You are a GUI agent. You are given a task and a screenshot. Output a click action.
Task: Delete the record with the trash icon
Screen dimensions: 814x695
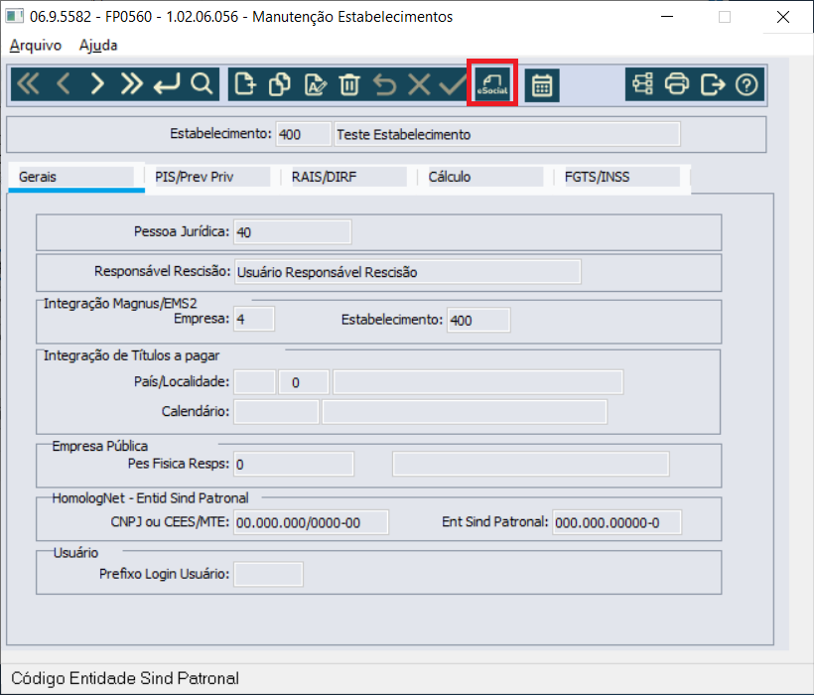click(349, 84)
